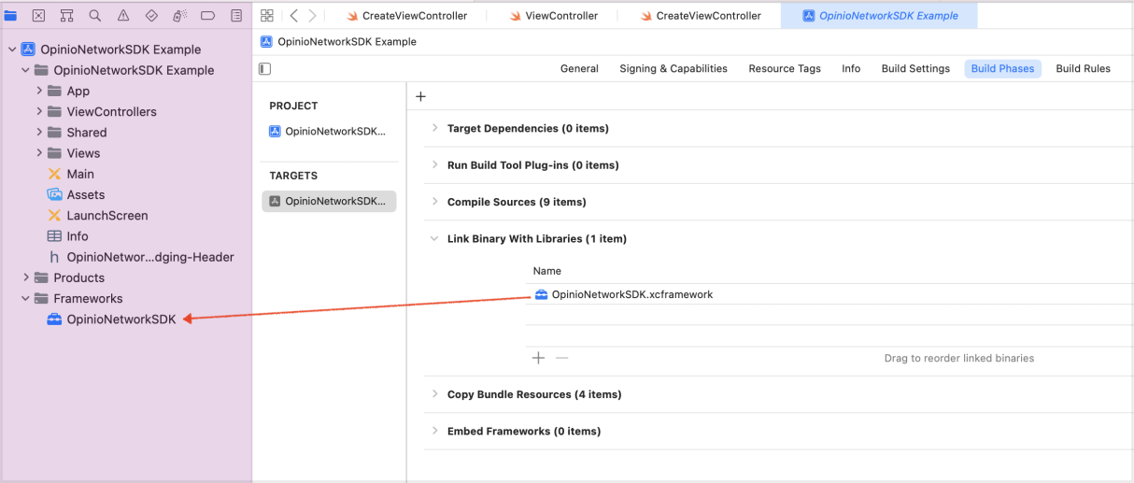
Task: Add a library with the plus button under the linked binaries list
Action: (x=538, y=358)
